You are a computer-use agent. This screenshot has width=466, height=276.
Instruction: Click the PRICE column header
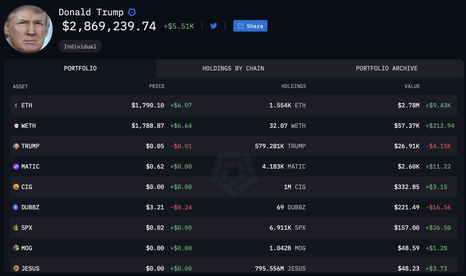(x=157, y=86)
